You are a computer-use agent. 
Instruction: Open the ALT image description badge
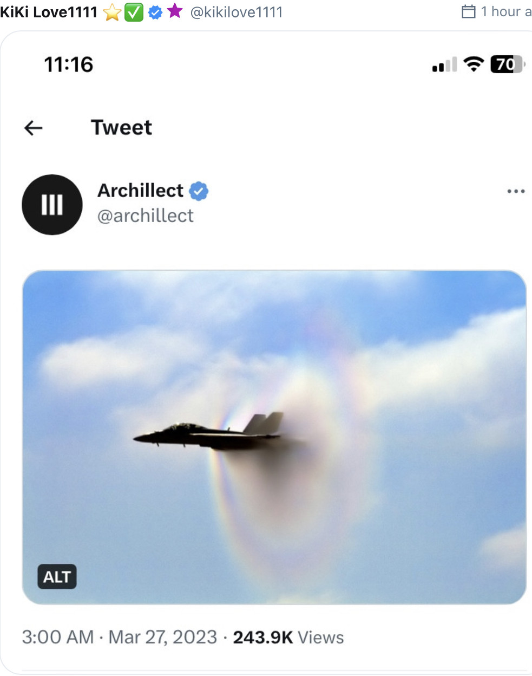tap(57, 576)
